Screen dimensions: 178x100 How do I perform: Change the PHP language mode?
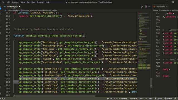[x=151, y=99]
